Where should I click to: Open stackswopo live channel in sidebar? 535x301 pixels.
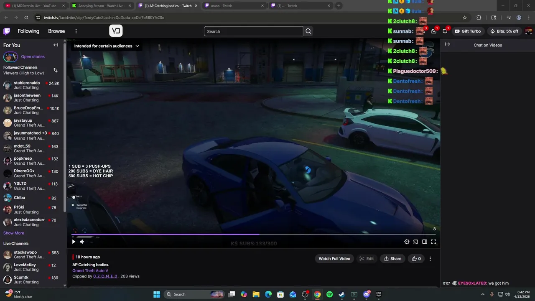coord(31,255)
